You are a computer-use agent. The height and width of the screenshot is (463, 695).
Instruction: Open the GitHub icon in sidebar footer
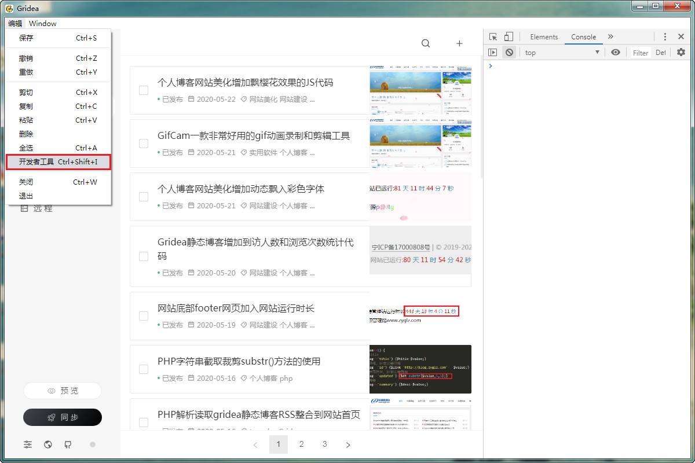click(68, 444)
